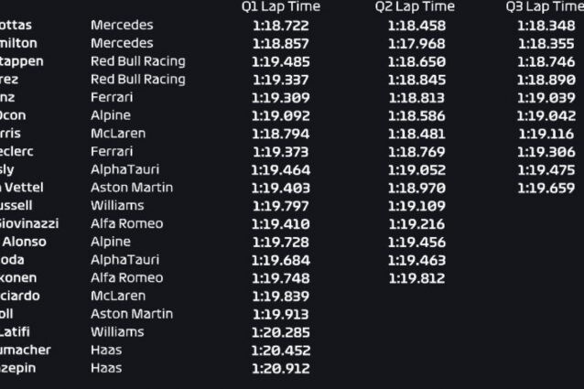Click the Aston Martin team in the Vettel row
This screenshot has width=584, height=389.
[x=132, y=188]
